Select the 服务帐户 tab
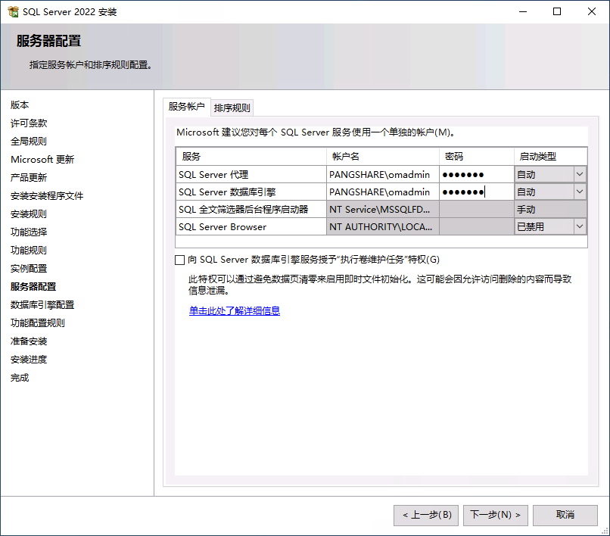The width and height of the screenshot is (610, 536). coord(186,107)
